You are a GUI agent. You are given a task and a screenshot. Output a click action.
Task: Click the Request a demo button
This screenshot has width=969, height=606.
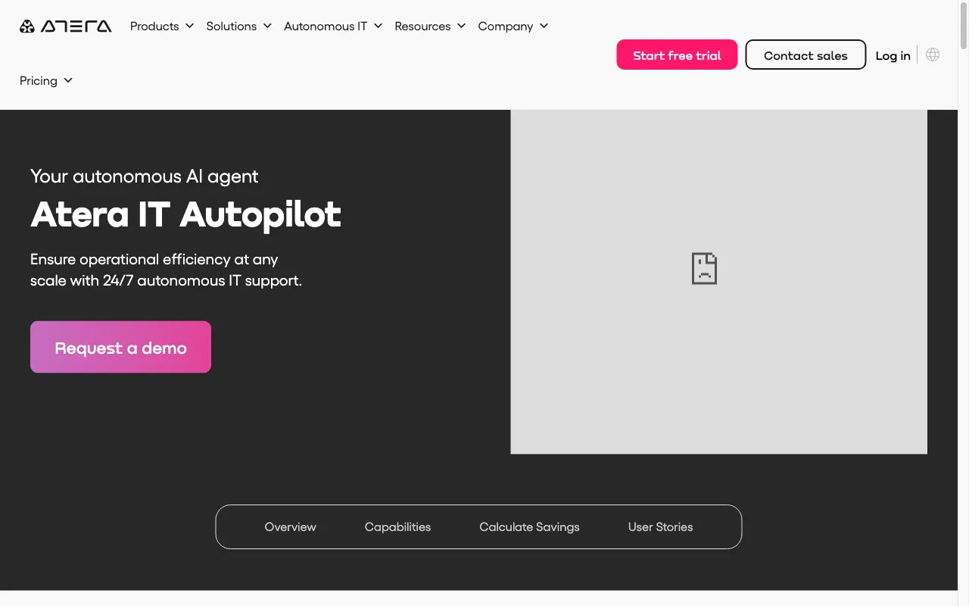click(120, 347)
